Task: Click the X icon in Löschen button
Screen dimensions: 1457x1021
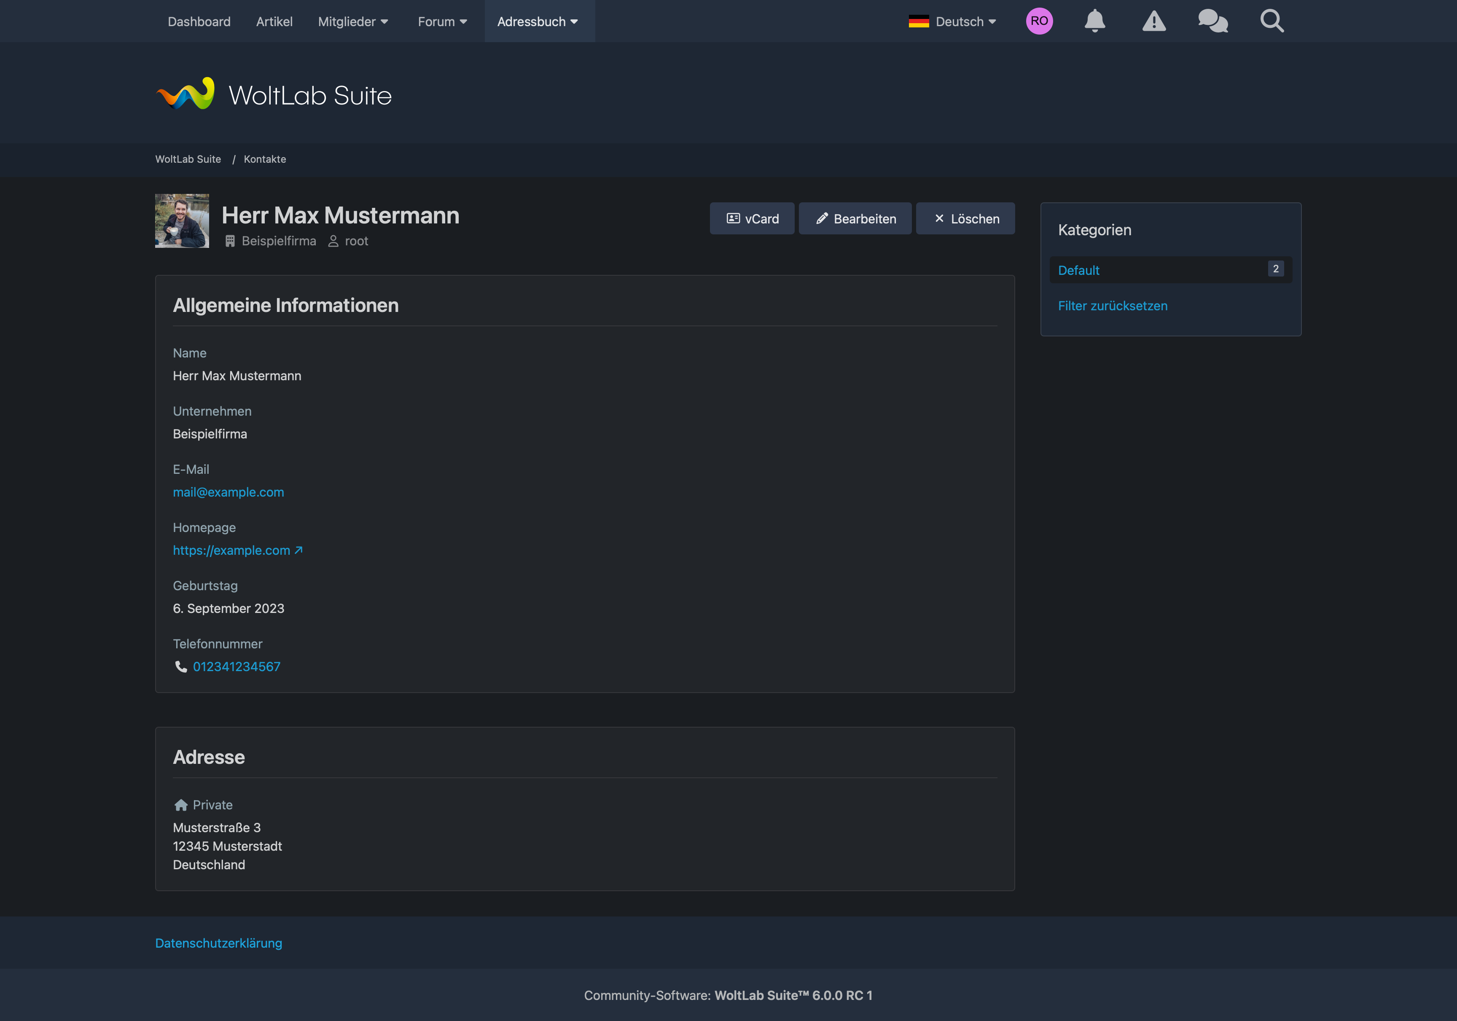Action: [x=939, y=218]
